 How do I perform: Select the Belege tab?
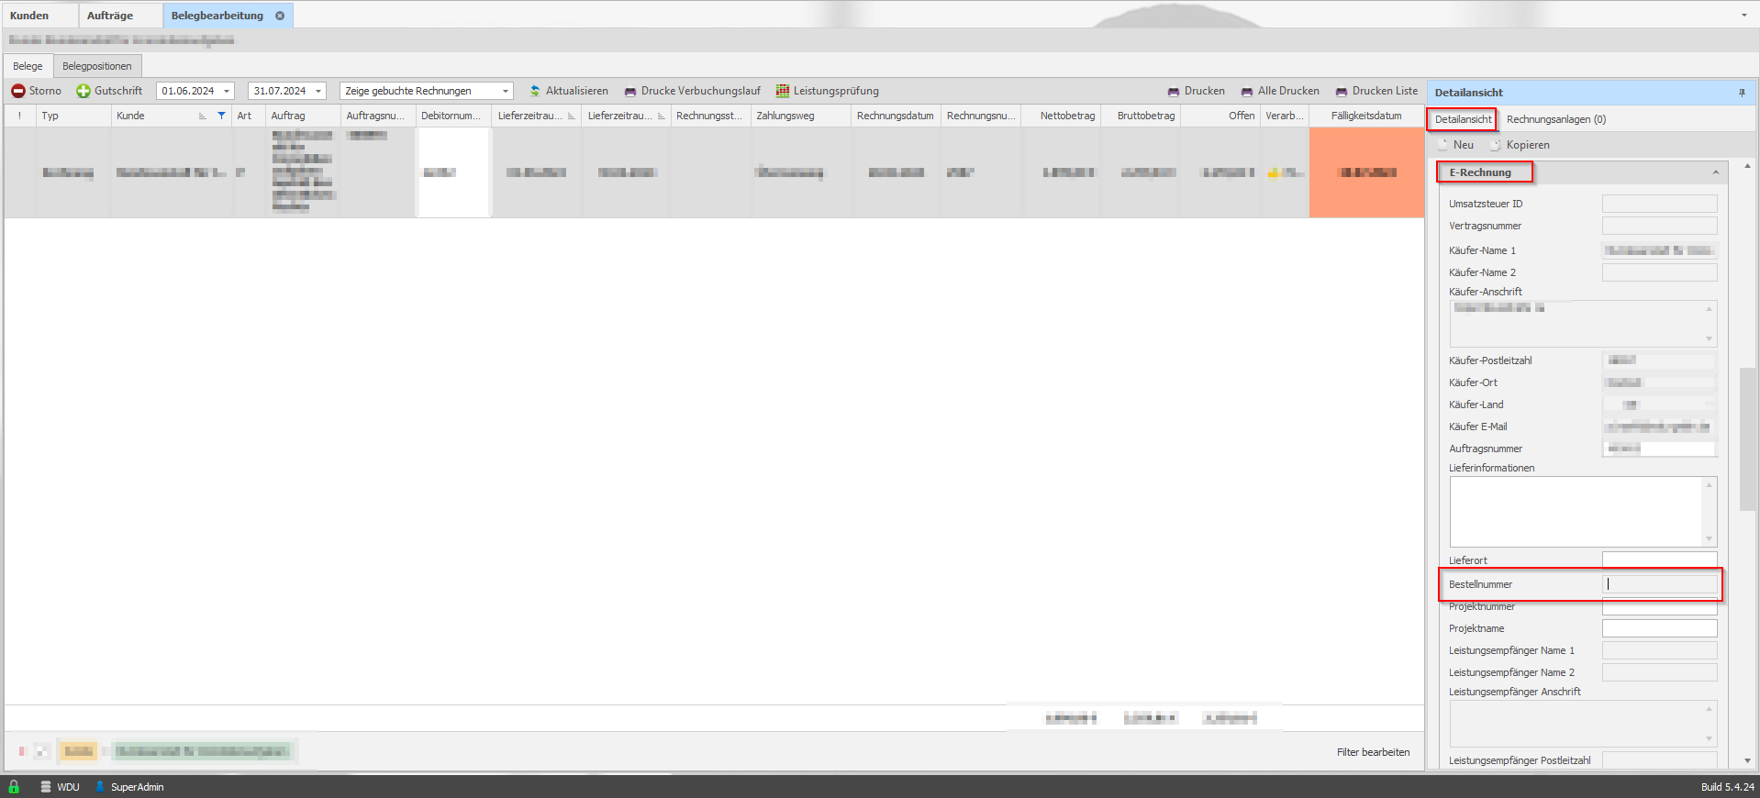28,66
